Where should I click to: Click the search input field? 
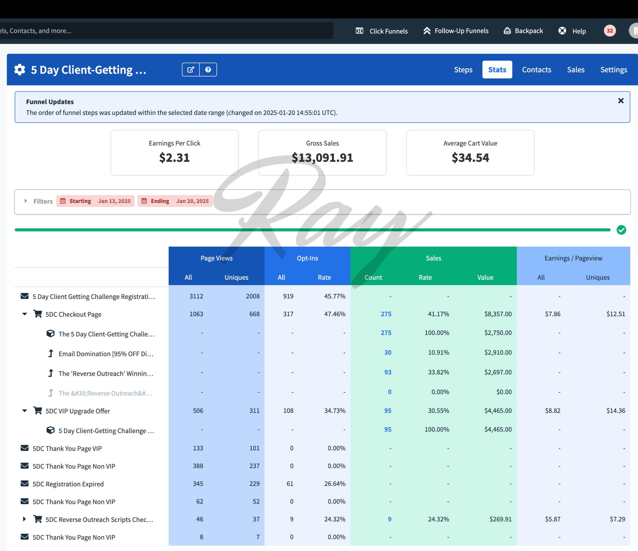pyautogui.click(x=166, y=31)
